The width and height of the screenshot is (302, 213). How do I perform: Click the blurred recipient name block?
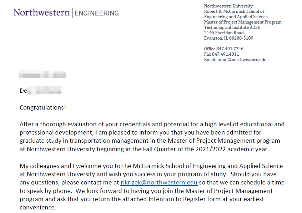point(42,74)
